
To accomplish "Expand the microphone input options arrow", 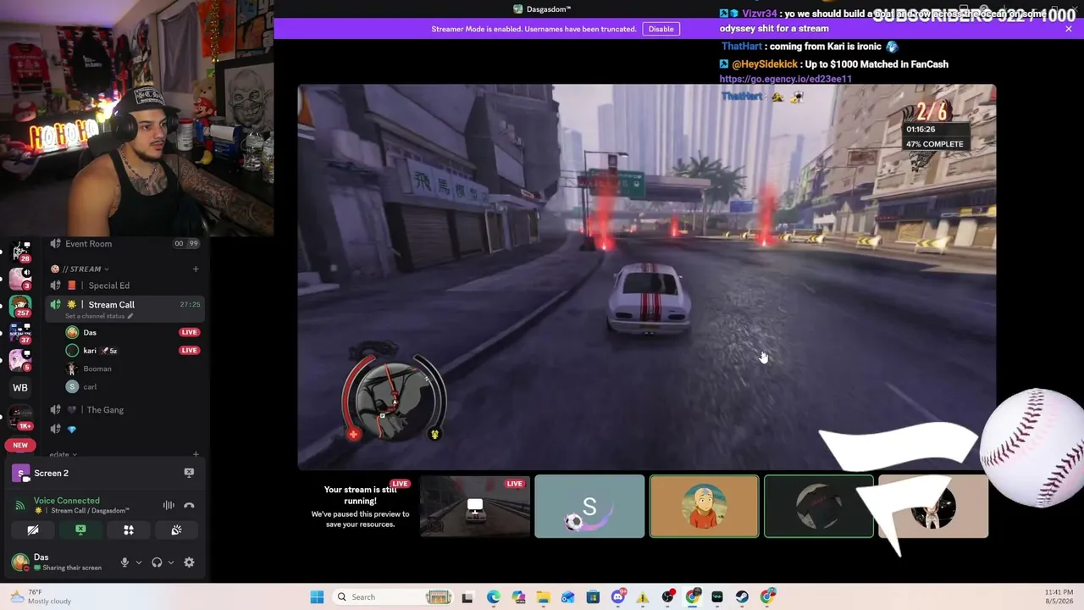I will tap(138, 563).
